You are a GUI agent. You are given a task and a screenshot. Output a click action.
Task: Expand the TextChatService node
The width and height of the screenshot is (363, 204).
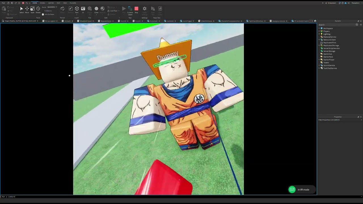click(319, 68)
